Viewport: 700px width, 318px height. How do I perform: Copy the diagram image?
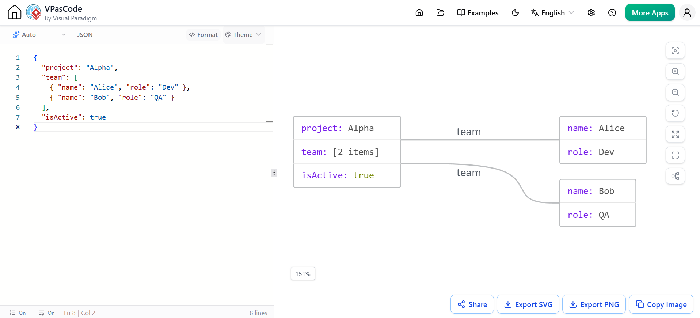coord(661,304)
